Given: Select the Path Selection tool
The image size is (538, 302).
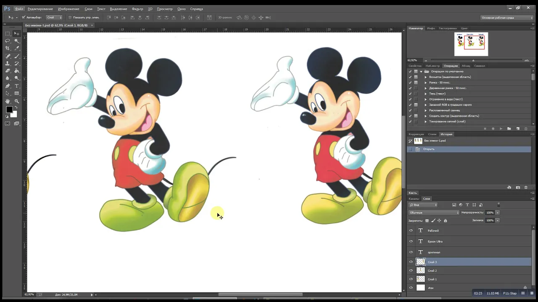Looking at the screenshot, I should (8, 93).
